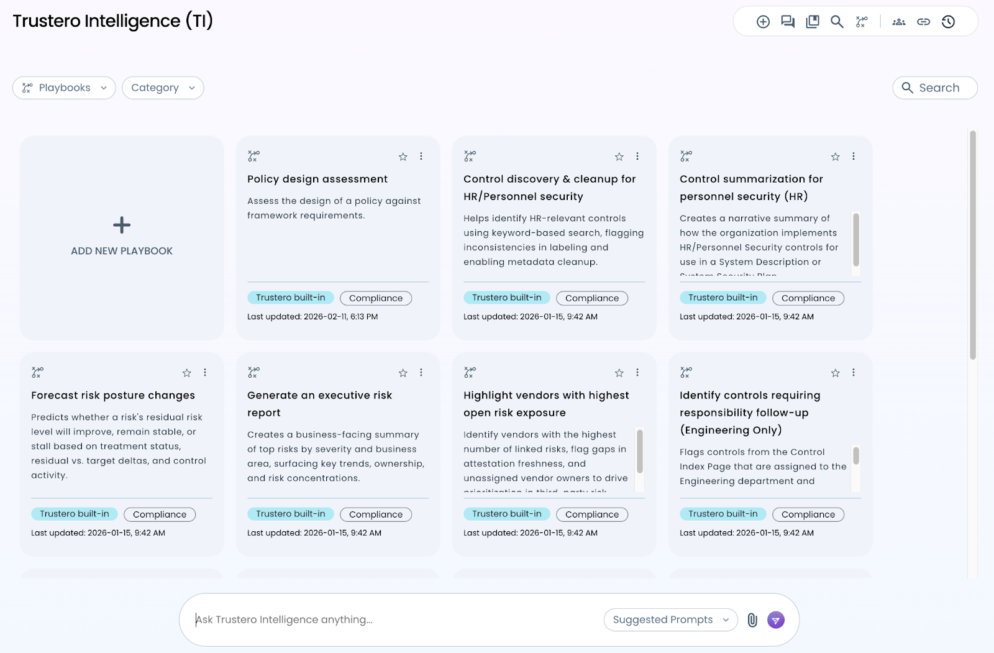Click Control discovery & cleanup for HR/Personnel security title
This screenshot has width=994, height=653.
[550, 188]
